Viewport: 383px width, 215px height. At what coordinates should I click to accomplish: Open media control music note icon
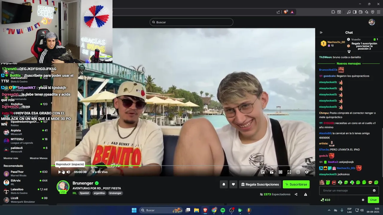pos(349,12)
